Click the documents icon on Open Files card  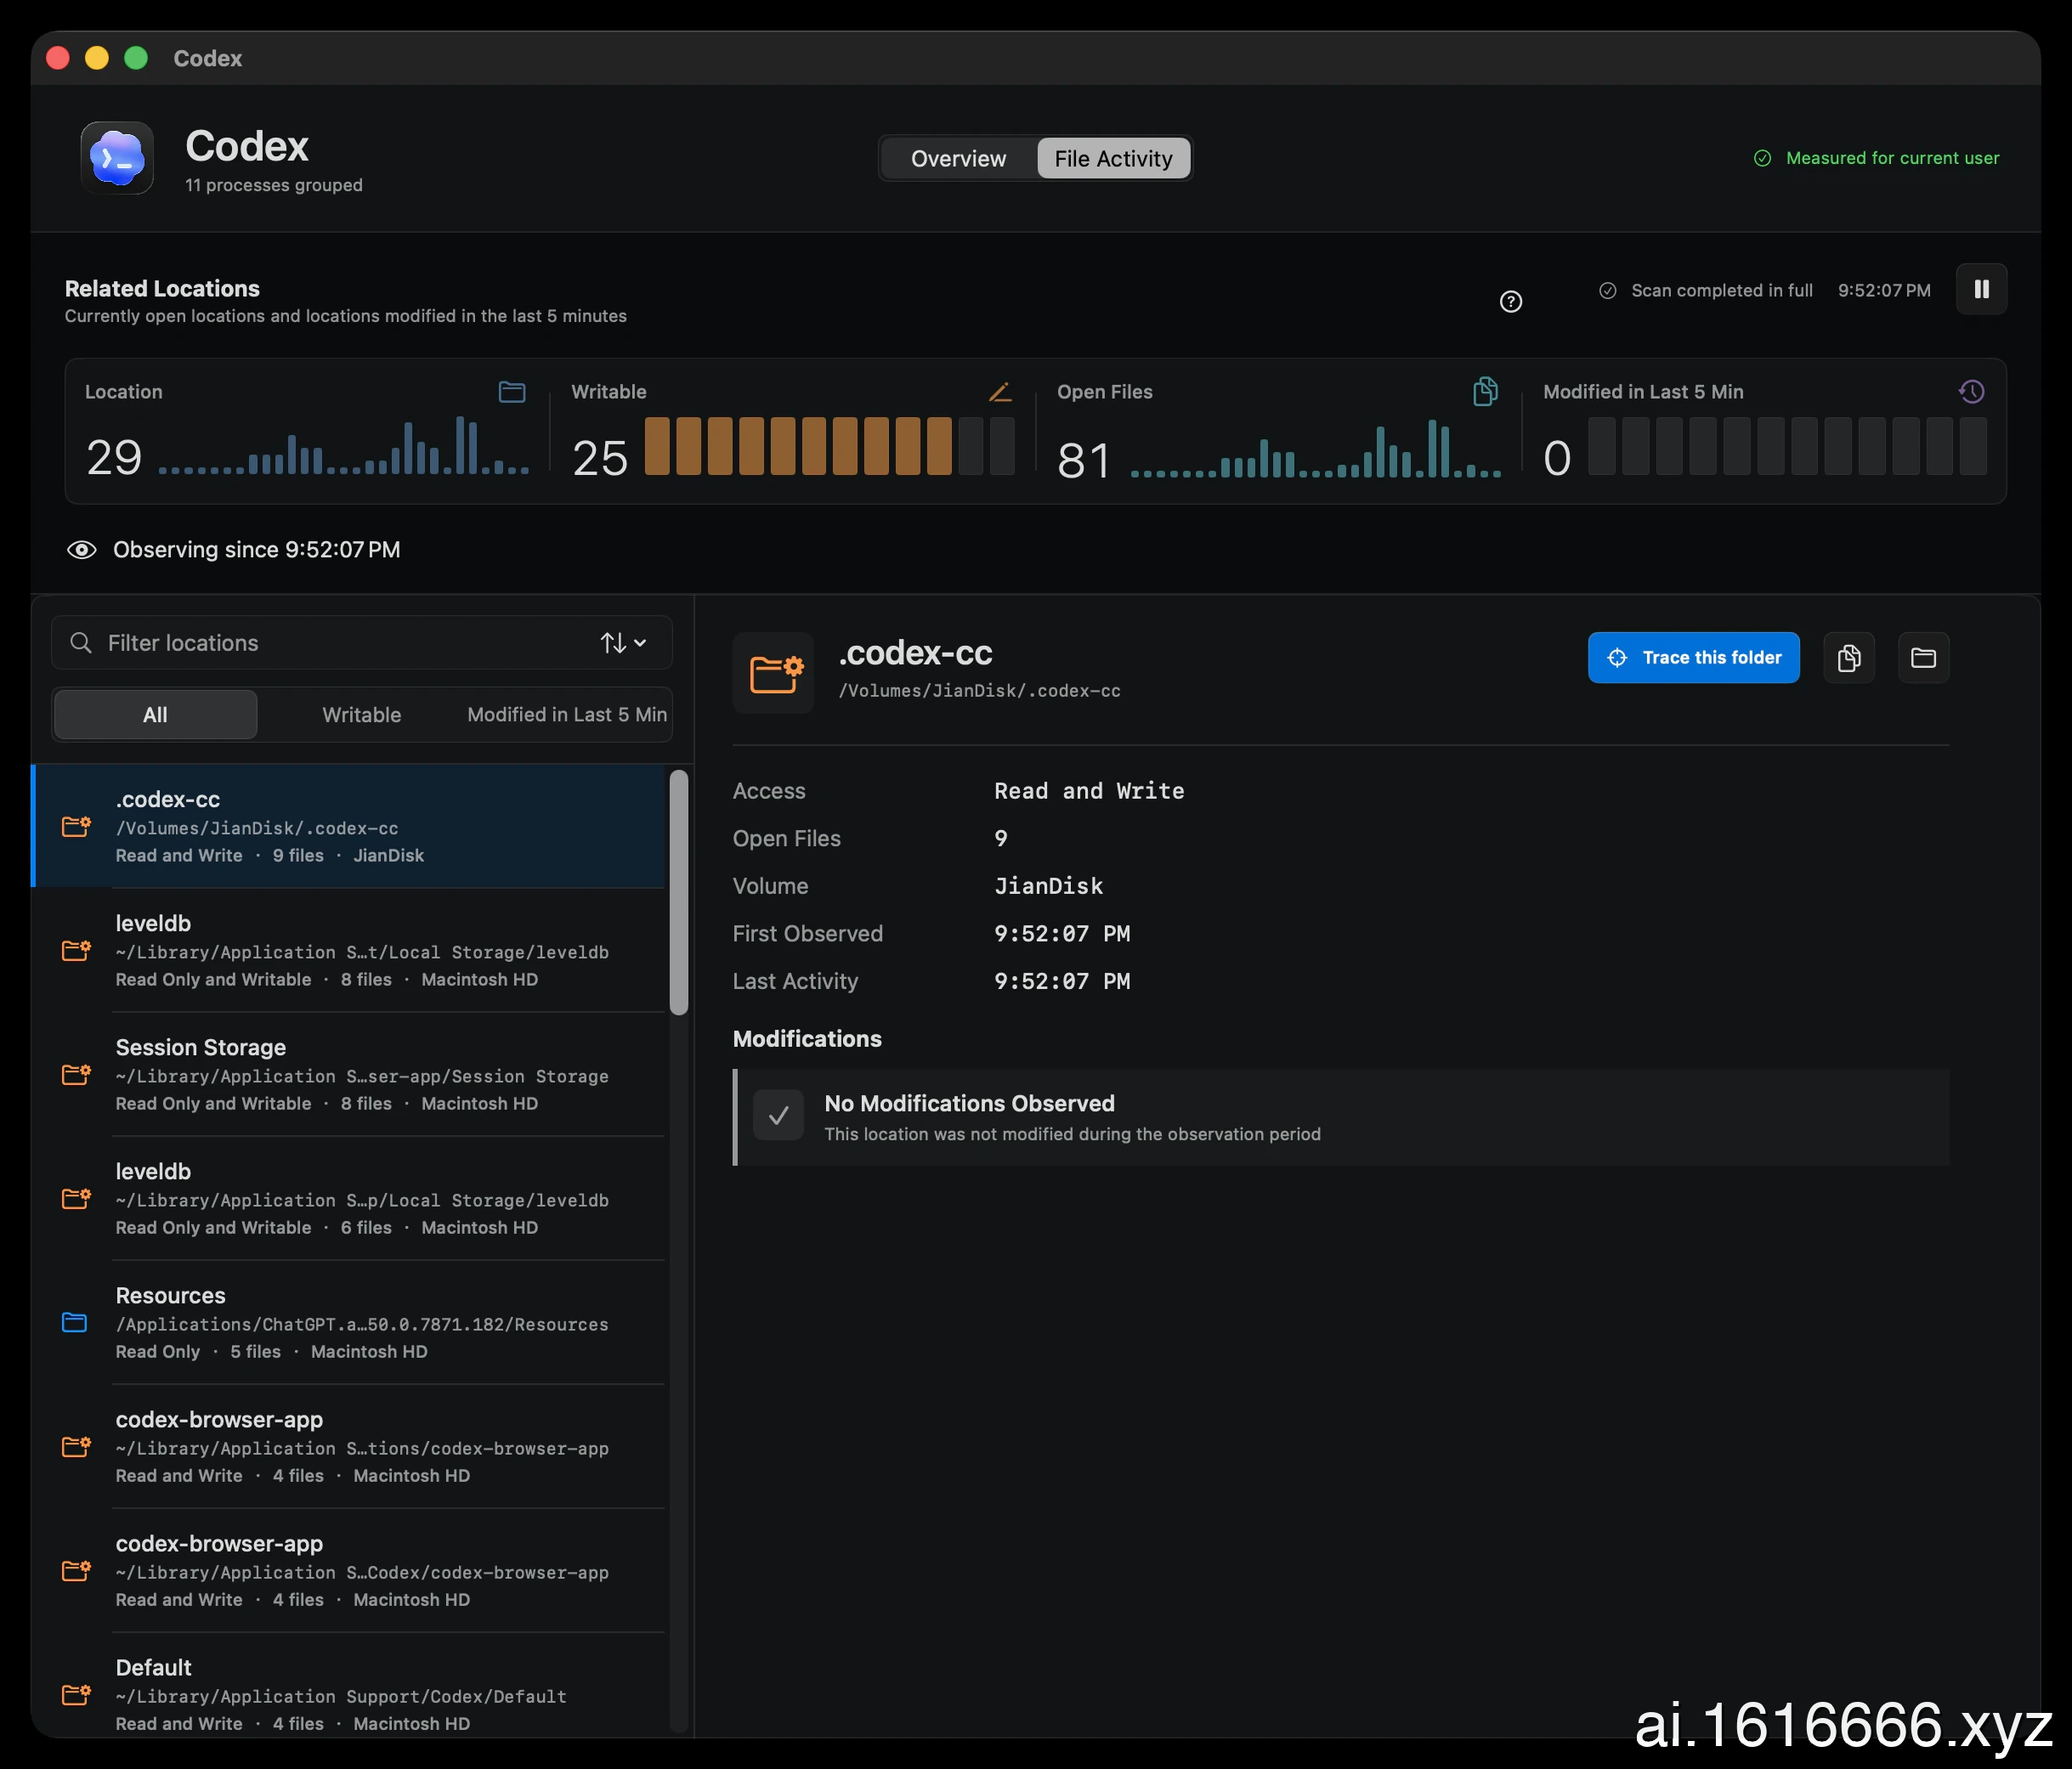pos(1485,391)
